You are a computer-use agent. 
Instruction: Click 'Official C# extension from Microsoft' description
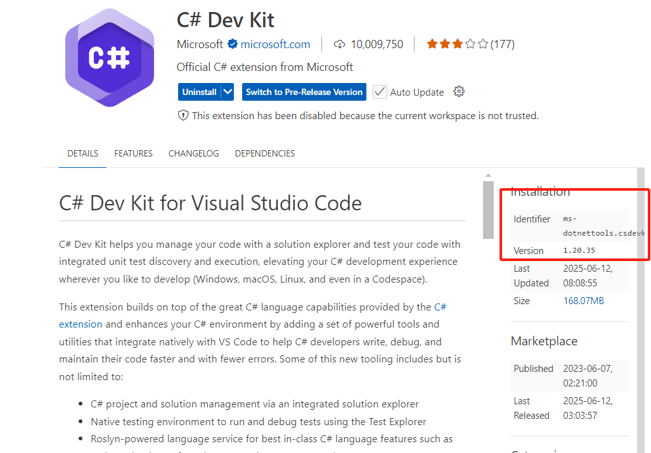(x=265, y=67)
